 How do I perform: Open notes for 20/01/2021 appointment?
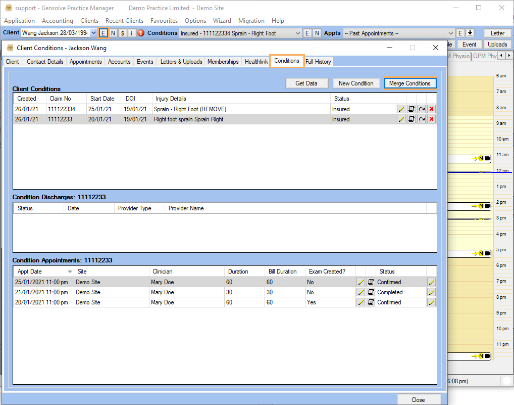[371, 302]
